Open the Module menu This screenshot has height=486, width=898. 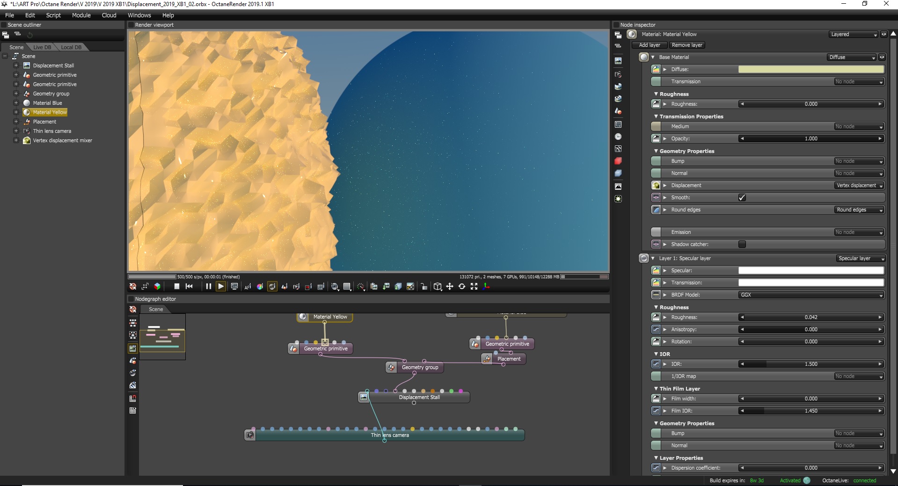pyautogui.click(x=81, y=15)
